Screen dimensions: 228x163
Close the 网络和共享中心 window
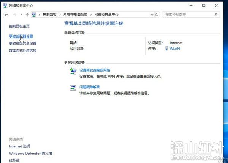217,6
